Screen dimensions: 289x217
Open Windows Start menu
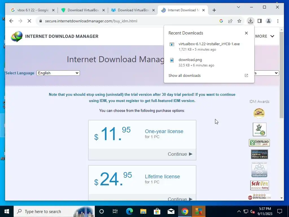7,211
